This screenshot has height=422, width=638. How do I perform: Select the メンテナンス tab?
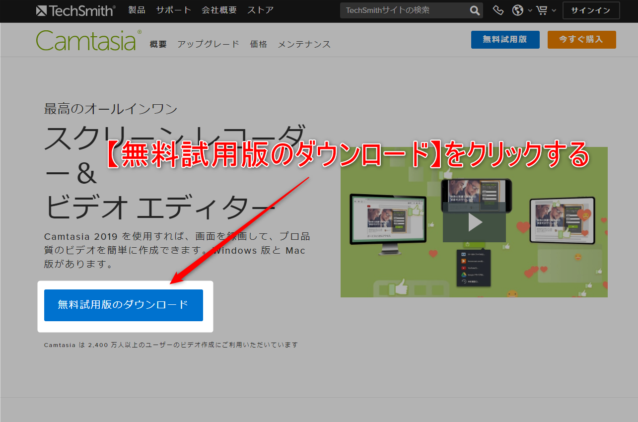(x=304, y=44)
